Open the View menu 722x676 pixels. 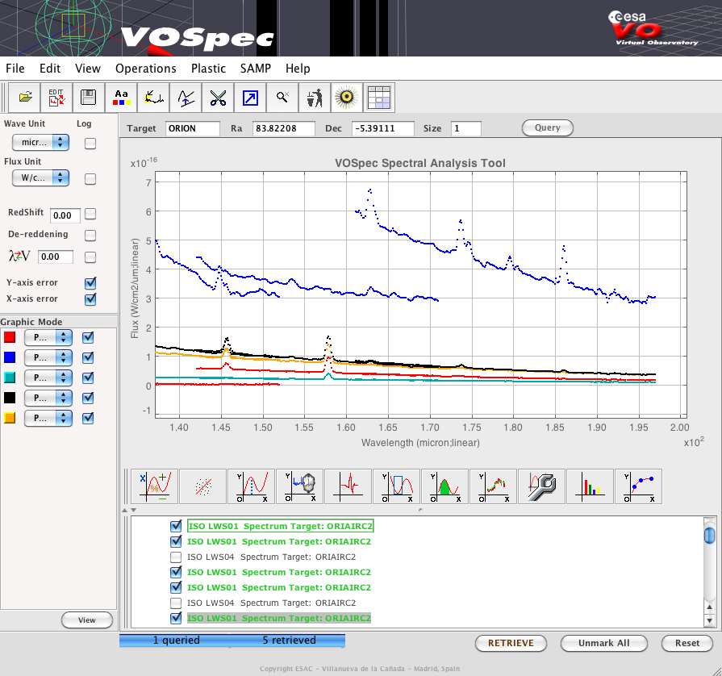click(87, 69)
